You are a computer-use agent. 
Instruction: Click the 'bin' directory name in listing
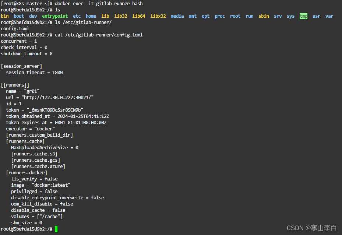(5, 16)
